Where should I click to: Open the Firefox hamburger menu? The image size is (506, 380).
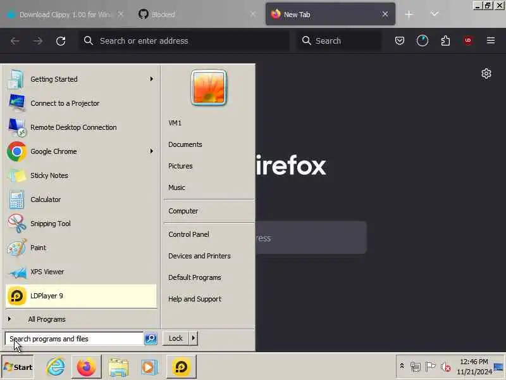[x=491, y=41]
